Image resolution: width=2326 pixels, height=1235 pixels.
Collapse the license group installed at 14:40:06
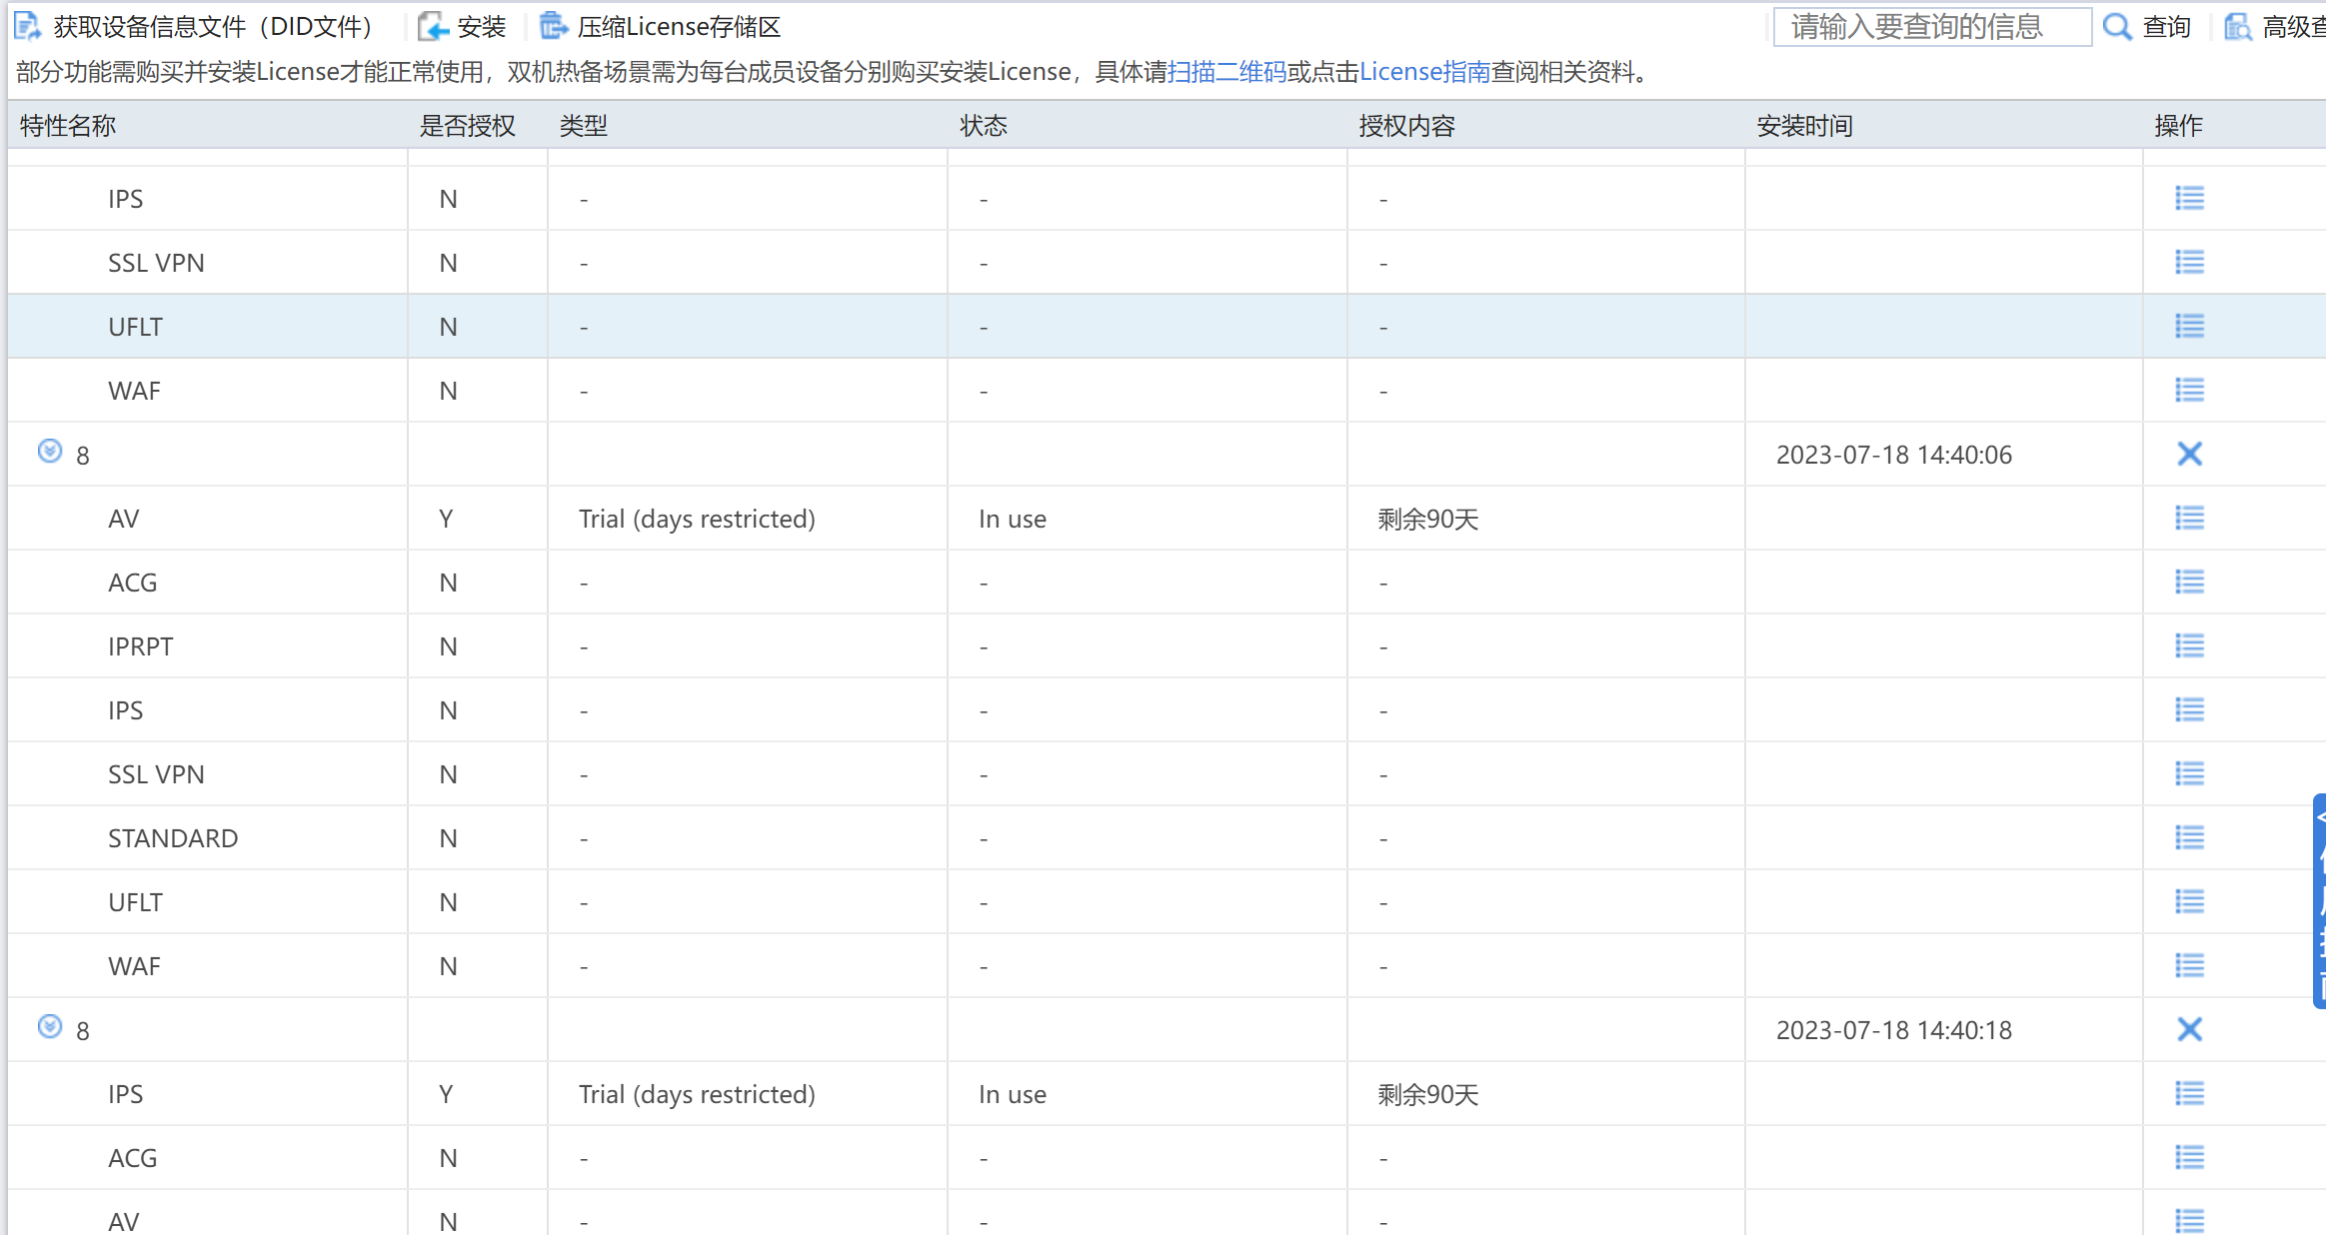(50, 452)
